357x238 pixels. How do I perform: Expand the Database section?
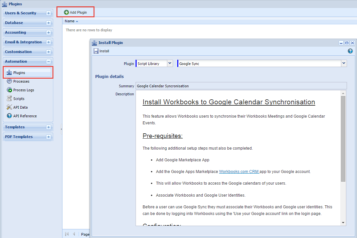[x=48, y=23]
